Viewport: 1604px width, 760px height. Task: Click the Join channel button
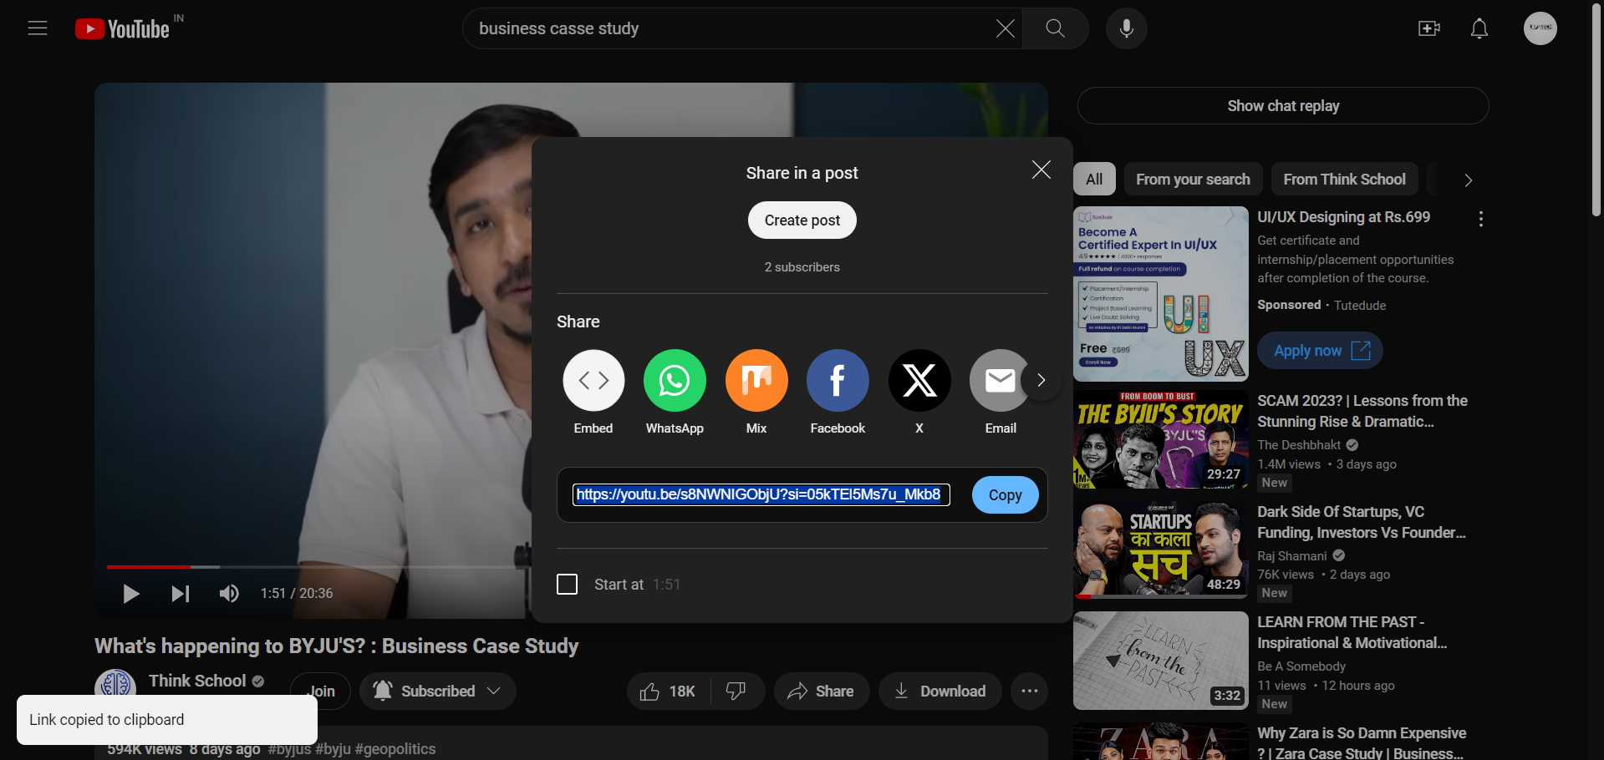click(321, 692)
